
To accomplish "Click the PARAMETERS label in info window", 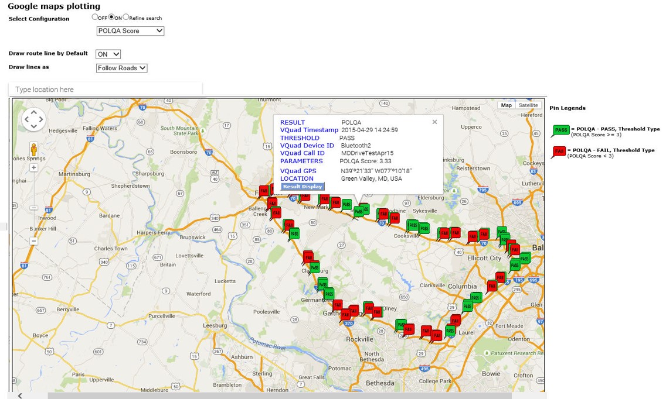I will pos(301,161).
